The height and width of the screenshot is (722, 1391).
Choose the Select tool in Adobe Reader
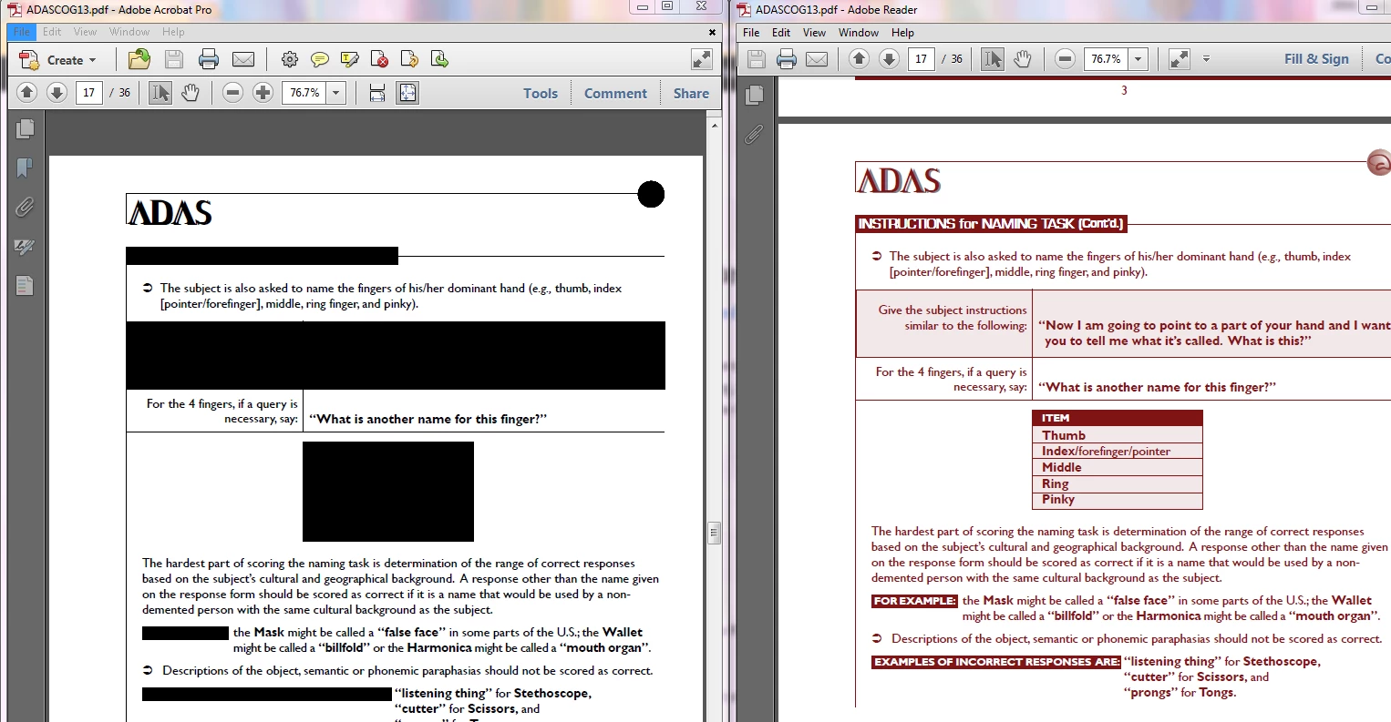pos(993,59)
